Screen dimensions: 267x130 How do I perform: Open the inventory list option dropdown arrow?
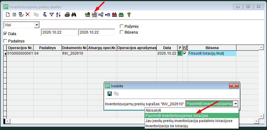pos(236,104)
